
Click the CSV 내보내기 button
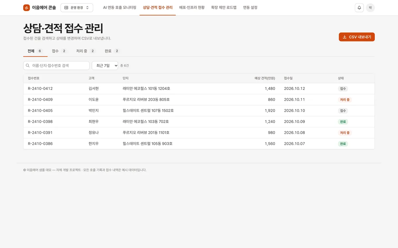pyautogui.click(x=357, y=37)
